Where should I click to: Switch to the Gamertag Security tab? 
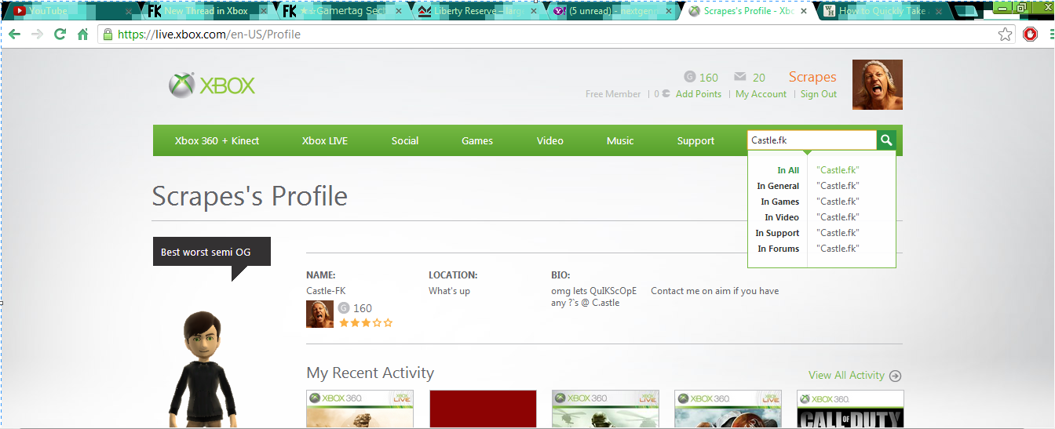pyautogui.click(x=342, y=11)
